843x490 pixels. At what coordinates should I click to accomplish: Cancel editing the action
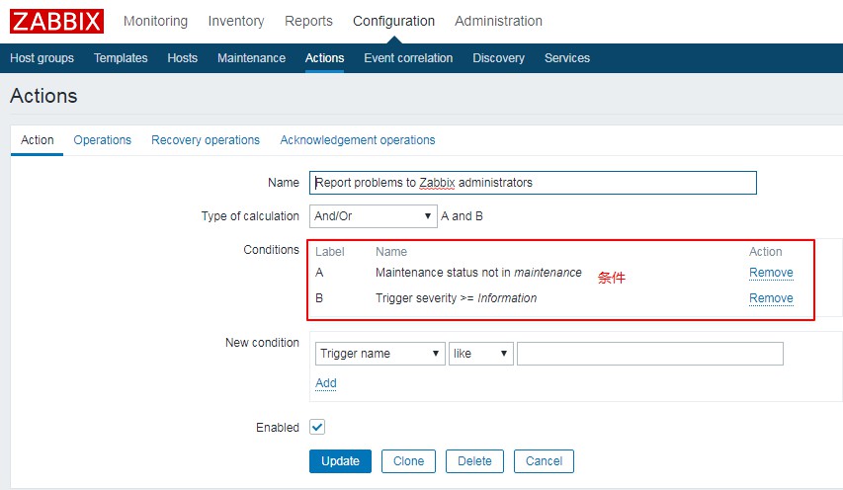544,461
